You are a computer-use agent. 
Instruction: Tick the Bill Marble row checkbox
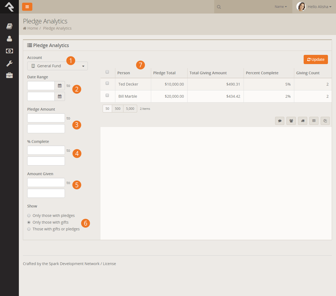point(107,96)
